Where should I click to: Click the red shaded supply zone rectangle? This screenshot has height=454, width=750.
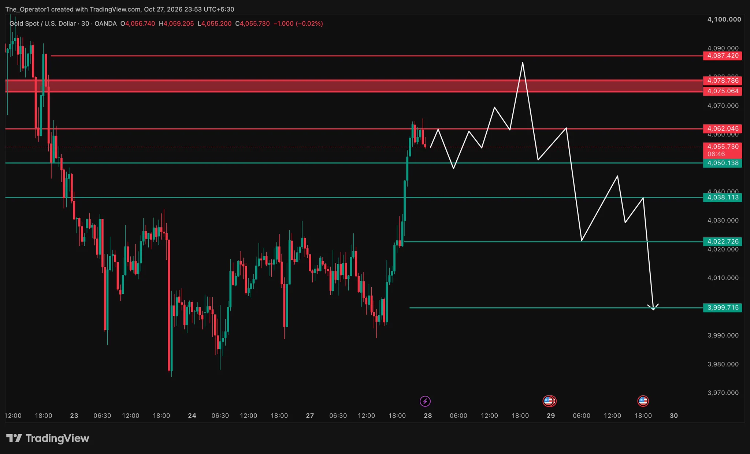coord(354,86)
